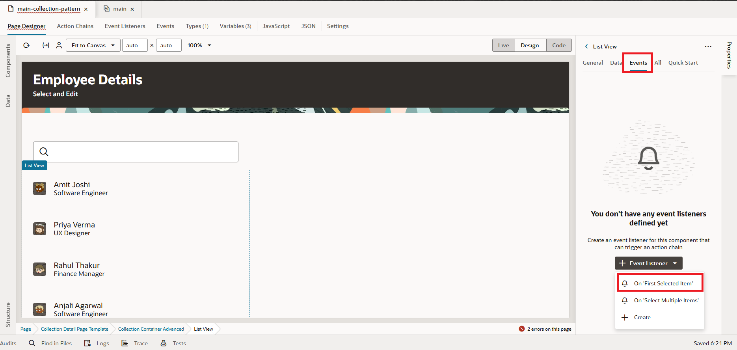Open the Variables tab

tap(235, 26)
